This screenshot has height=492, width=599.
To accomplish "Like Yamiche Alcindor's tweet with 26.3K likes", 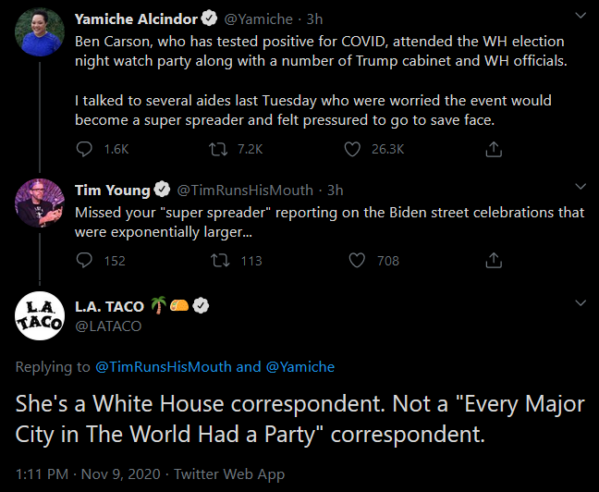I will (x=352, y=149).
